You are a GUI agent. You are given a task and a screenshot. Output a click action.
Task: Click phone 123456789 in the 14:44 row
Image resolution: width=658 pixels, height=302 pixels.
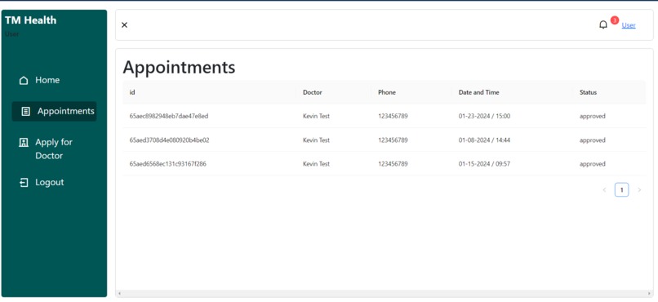click(393, 140)
